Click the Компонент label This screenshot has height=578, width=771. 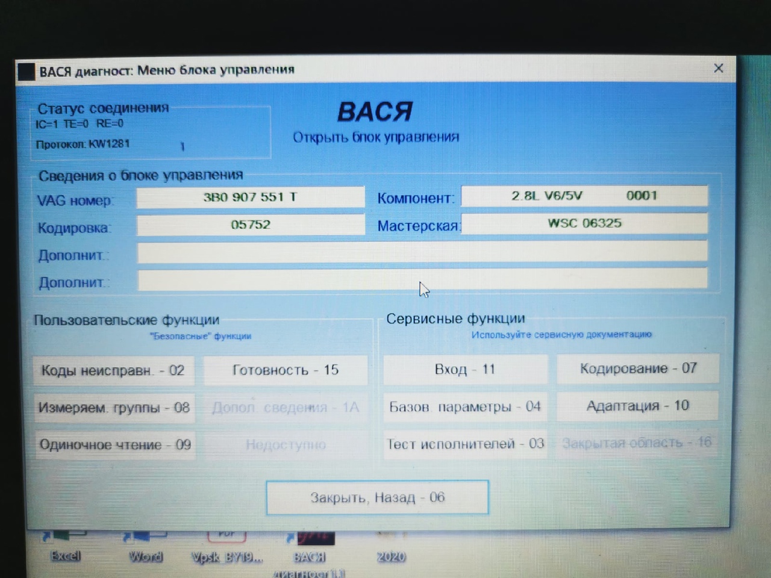(x=416, y=198)
